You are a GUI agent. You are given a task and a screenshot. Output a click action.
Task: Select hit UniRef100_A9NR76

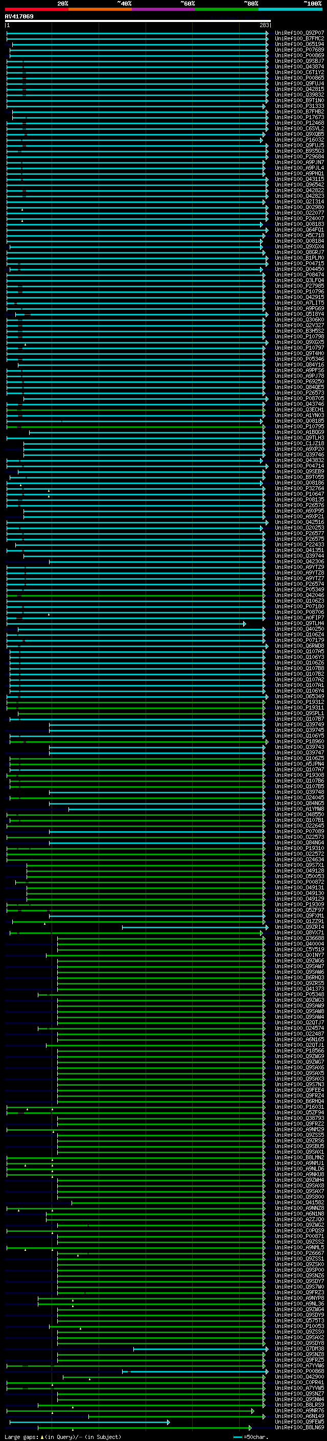point(299,1410)
